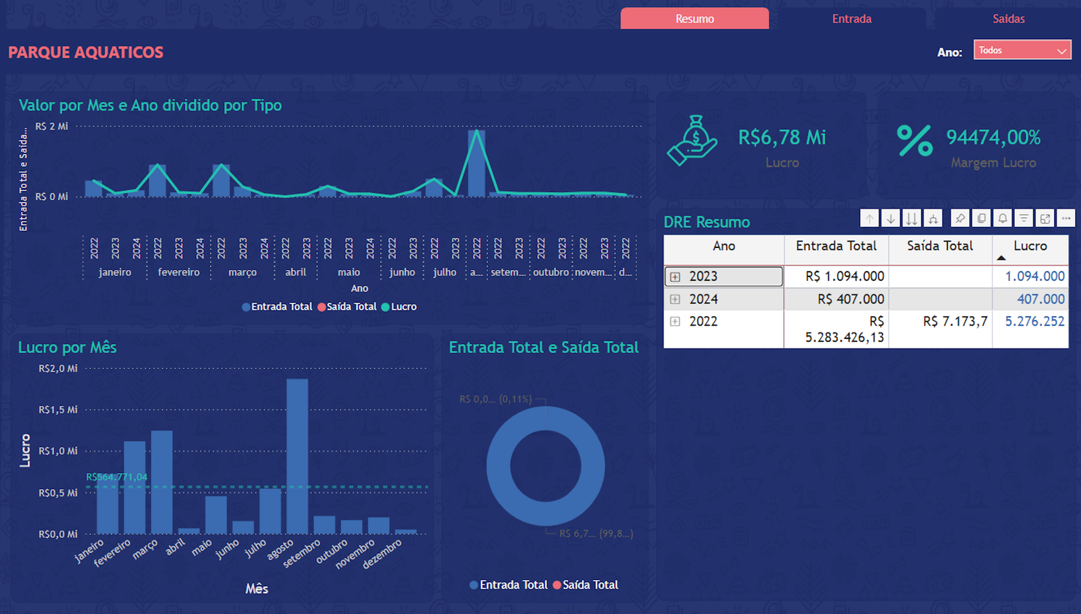Expand the 2024 row in DRE Resumo
The height and width of the screenshot is (614, 1081).
pyautogui.click(x=674, y=299)
